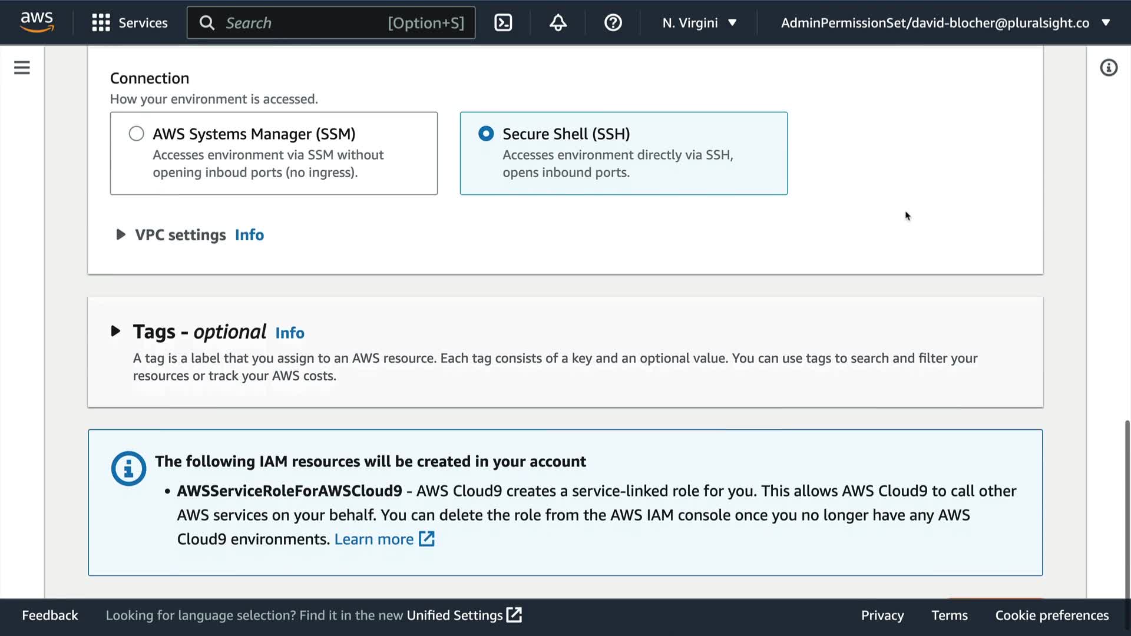This screenshot has height=636, width=1131.
Task: Click the Info link next to Tags
Action: pyautogui.click(x=290, y=333)
